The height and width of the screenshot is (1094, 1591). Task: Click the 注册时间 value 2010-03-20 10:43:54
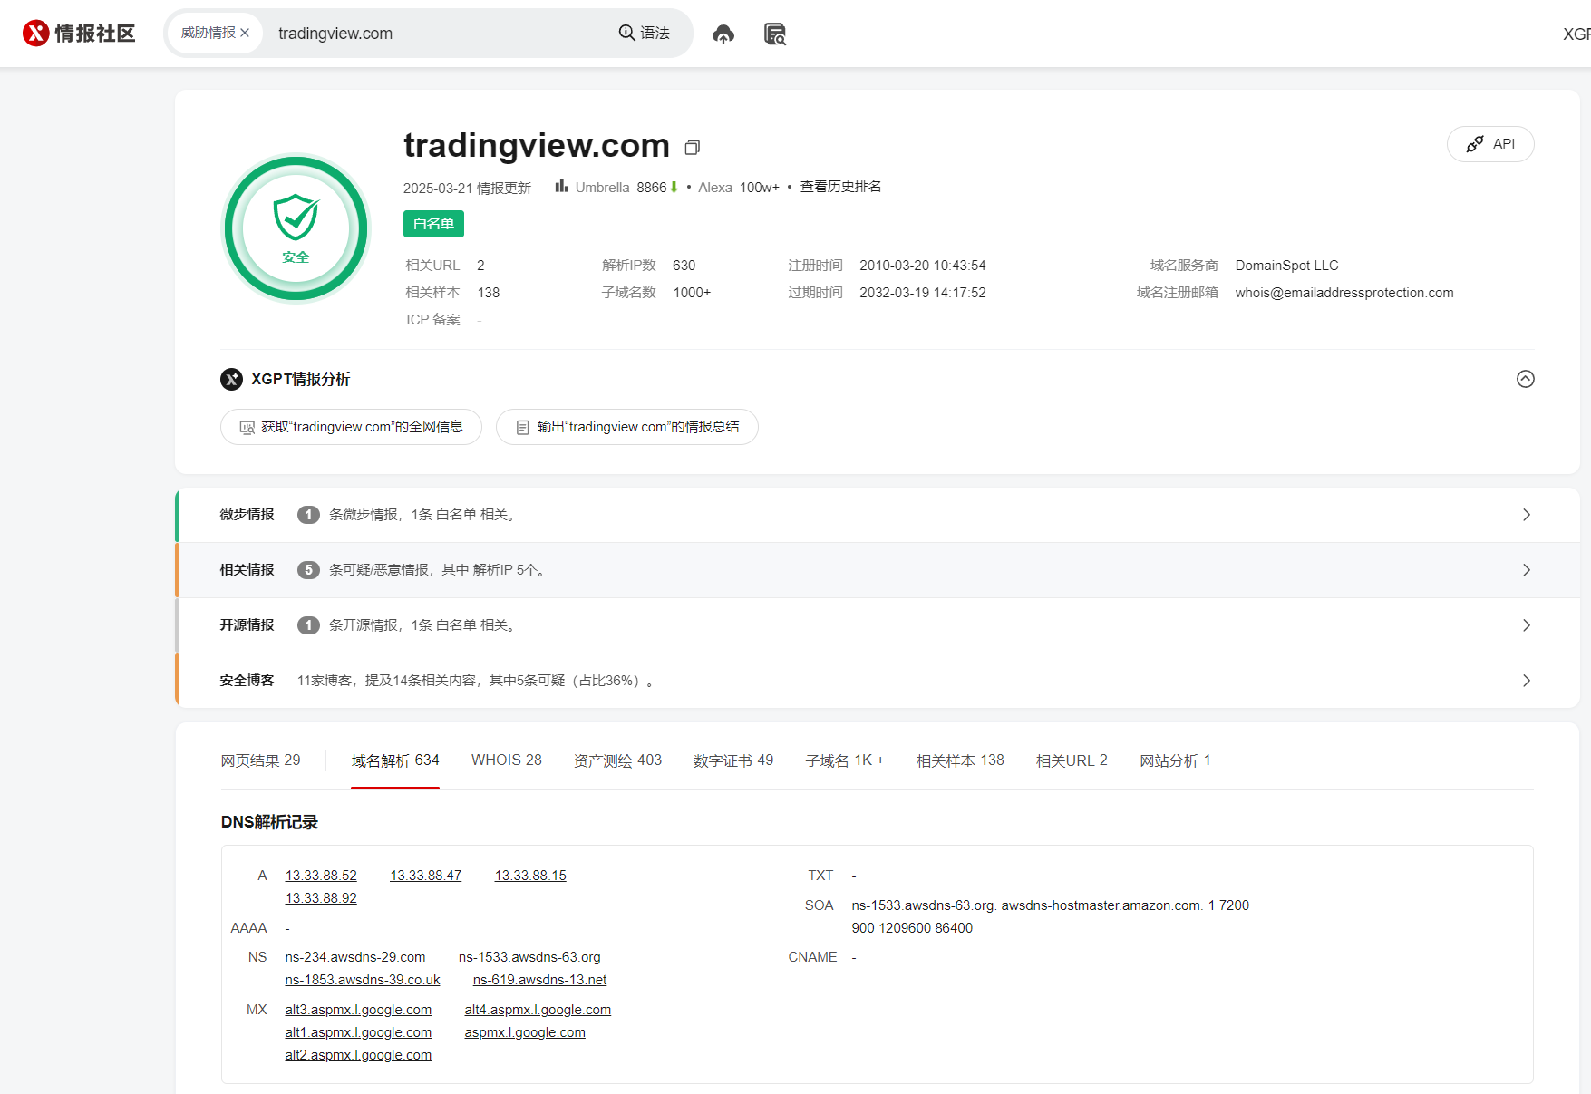tap(923, 266)
